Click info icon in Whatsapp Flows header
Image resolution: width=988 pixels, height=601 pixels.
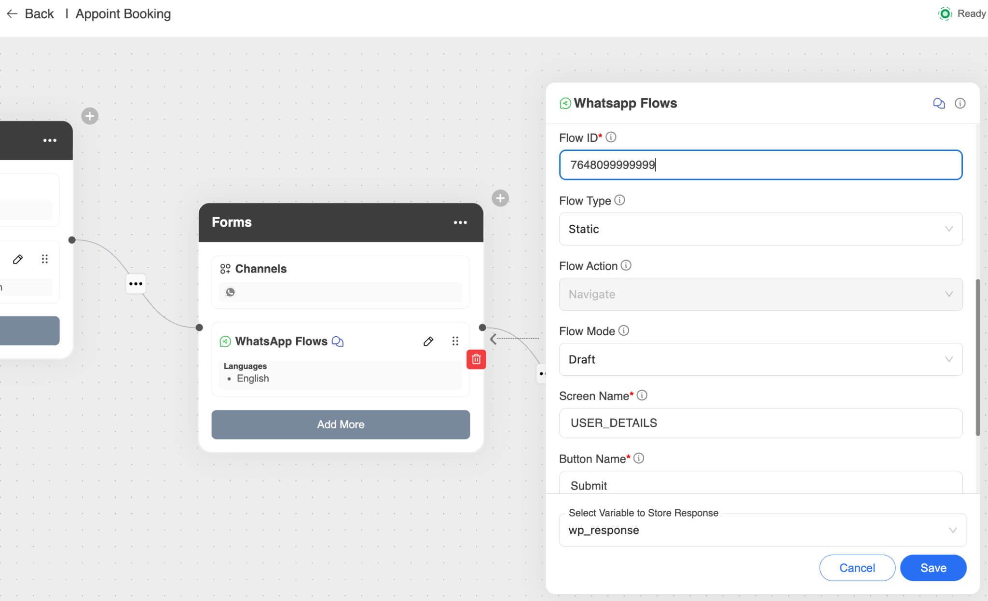[x=960, y=103]
